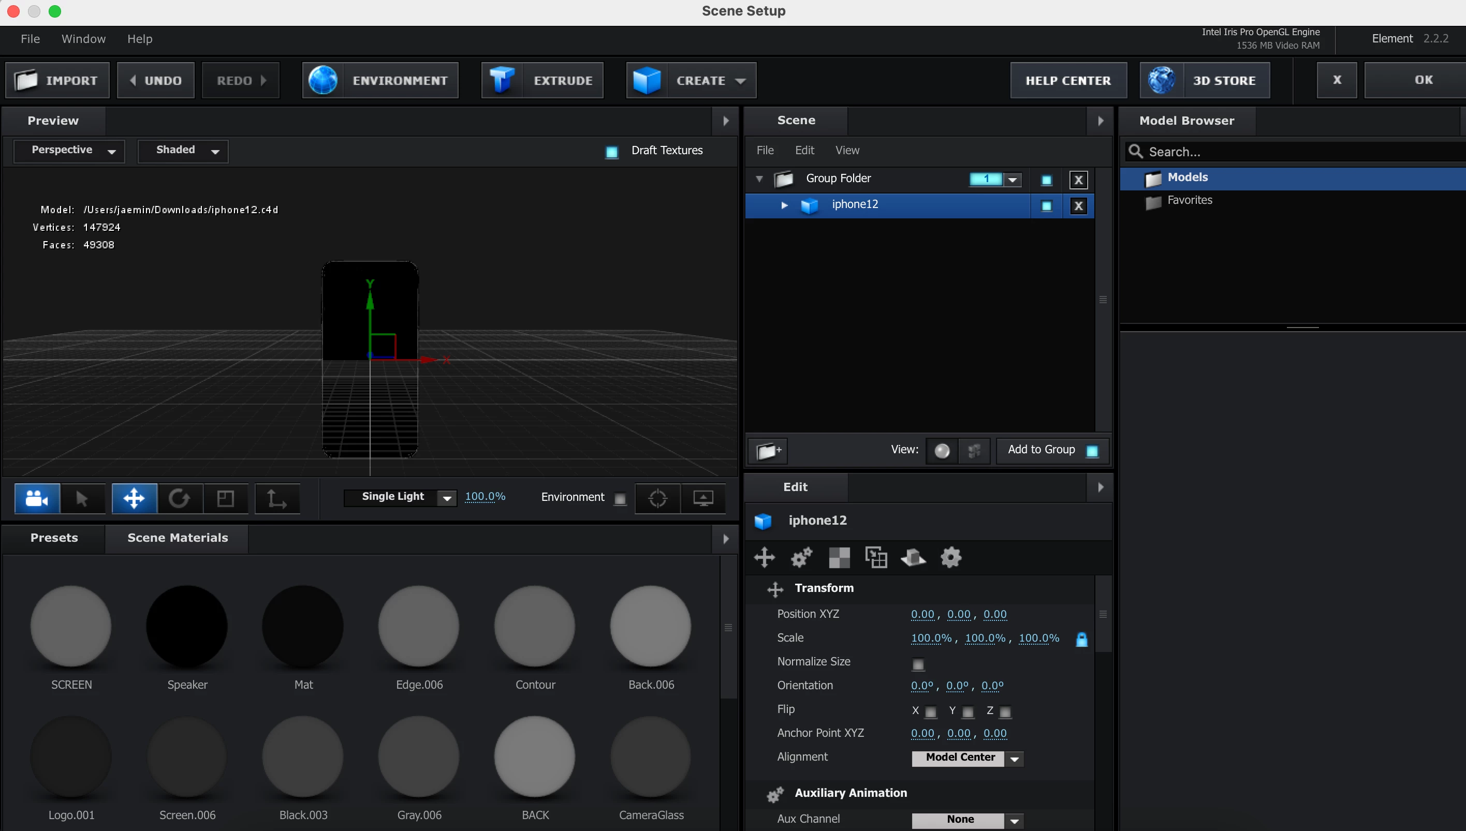Open the Auxiliary Animation gears tab icon

(801, 557)
